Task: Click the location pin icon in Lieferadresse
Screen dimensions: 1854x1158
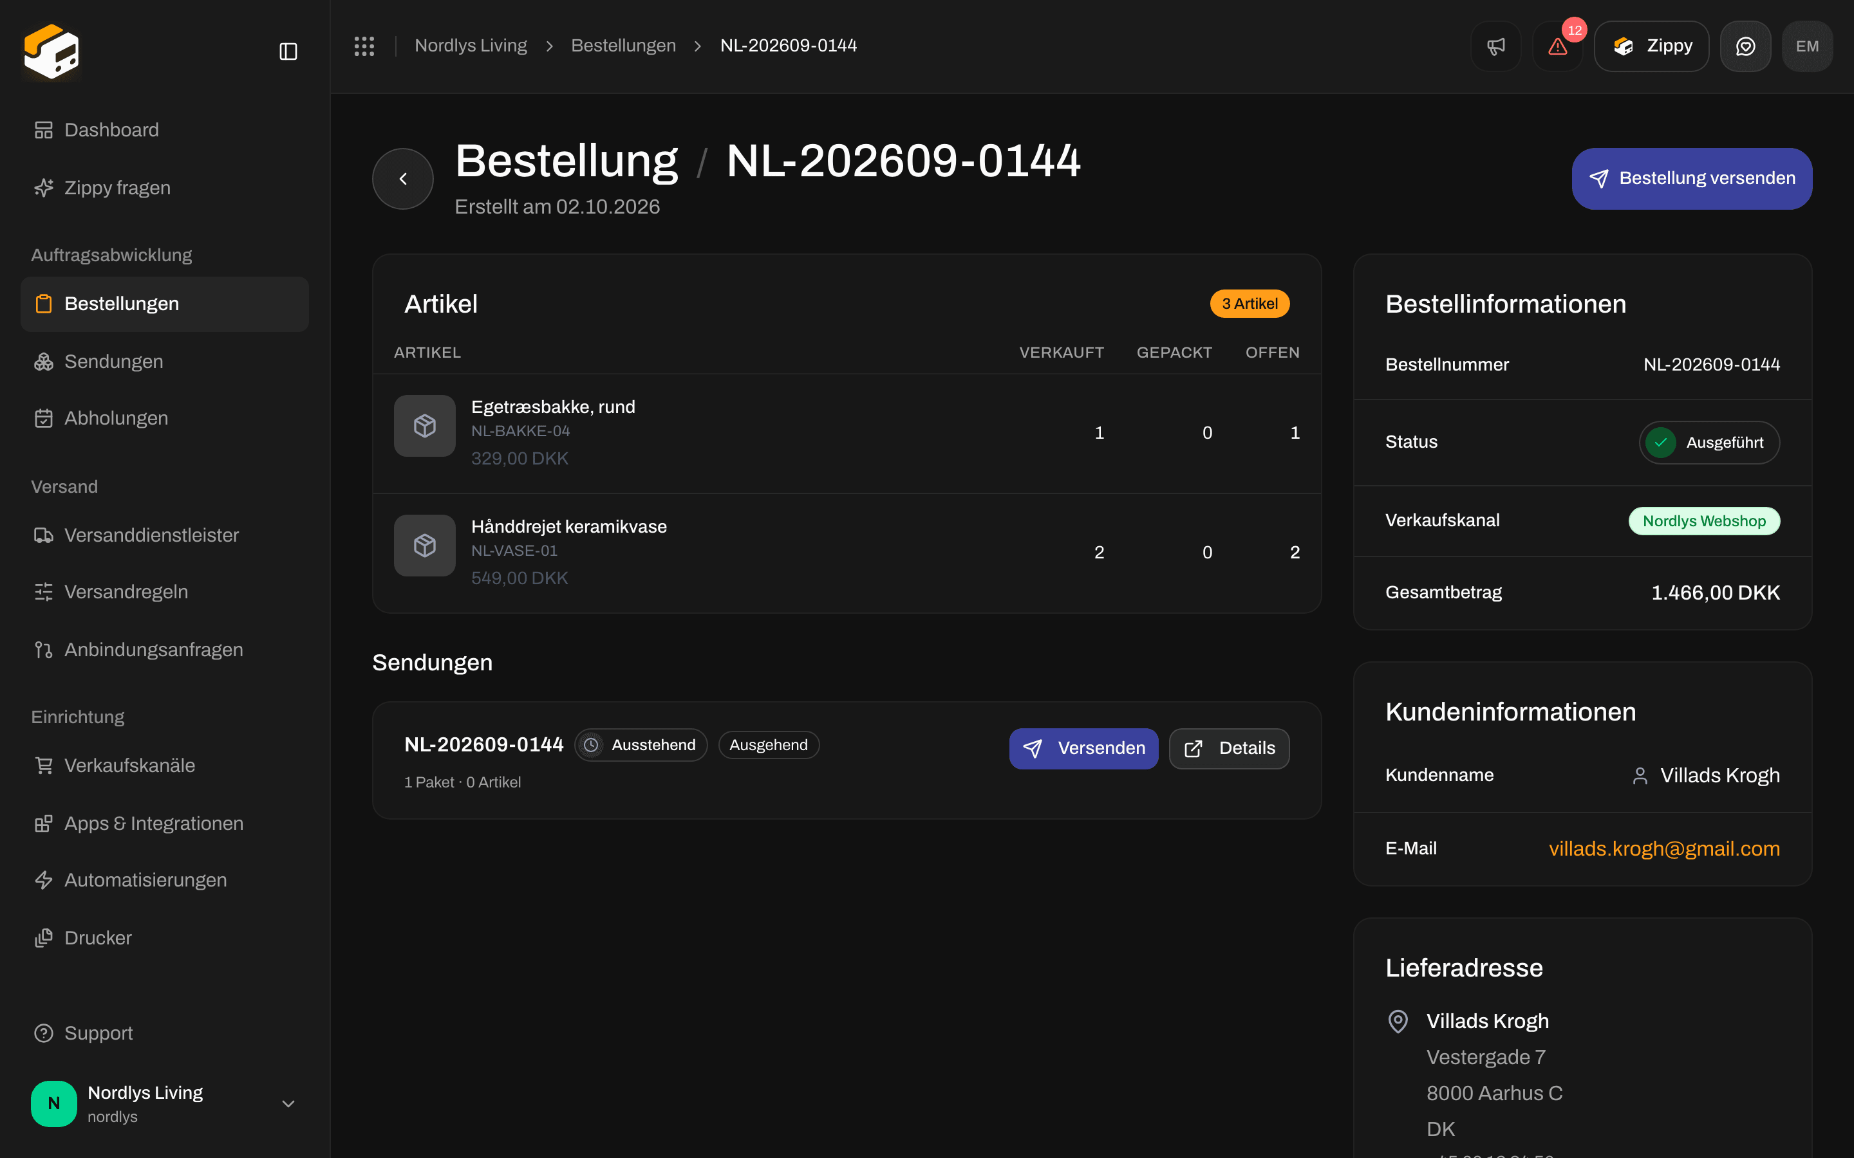Action: click(x=1398, y=1021)
